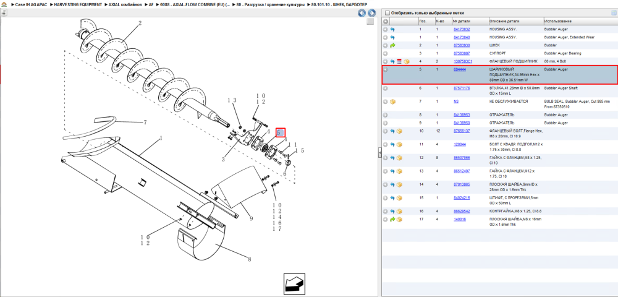Open part number 87563930 link
Image resolution: width=618 pixels, height=297 pixels.
coord(462,45)
